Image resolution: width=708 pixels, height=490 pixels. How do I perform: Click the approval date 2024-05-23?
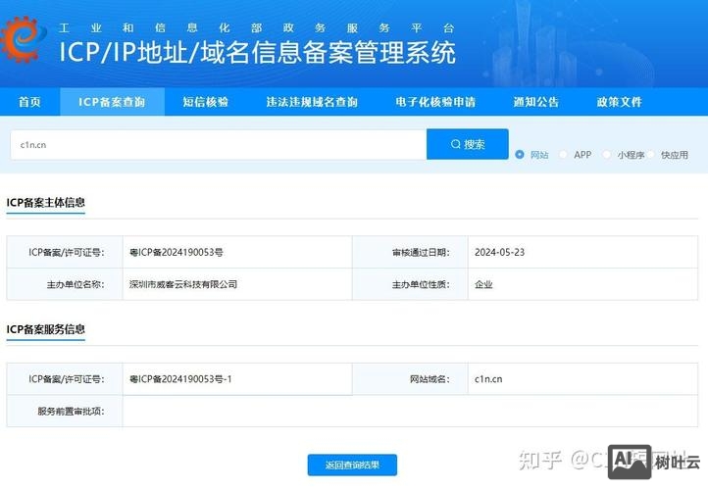click(499, 252)
